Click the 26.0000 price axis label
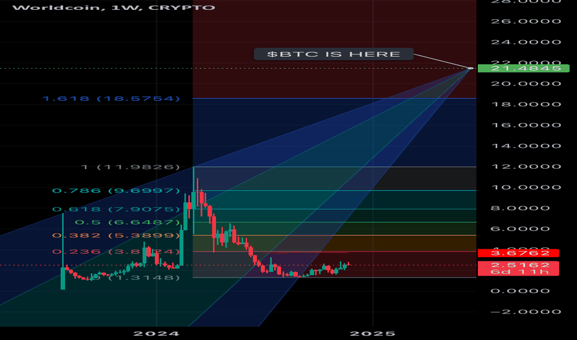Screen dimensions: 577x340 tap(526, 21)
